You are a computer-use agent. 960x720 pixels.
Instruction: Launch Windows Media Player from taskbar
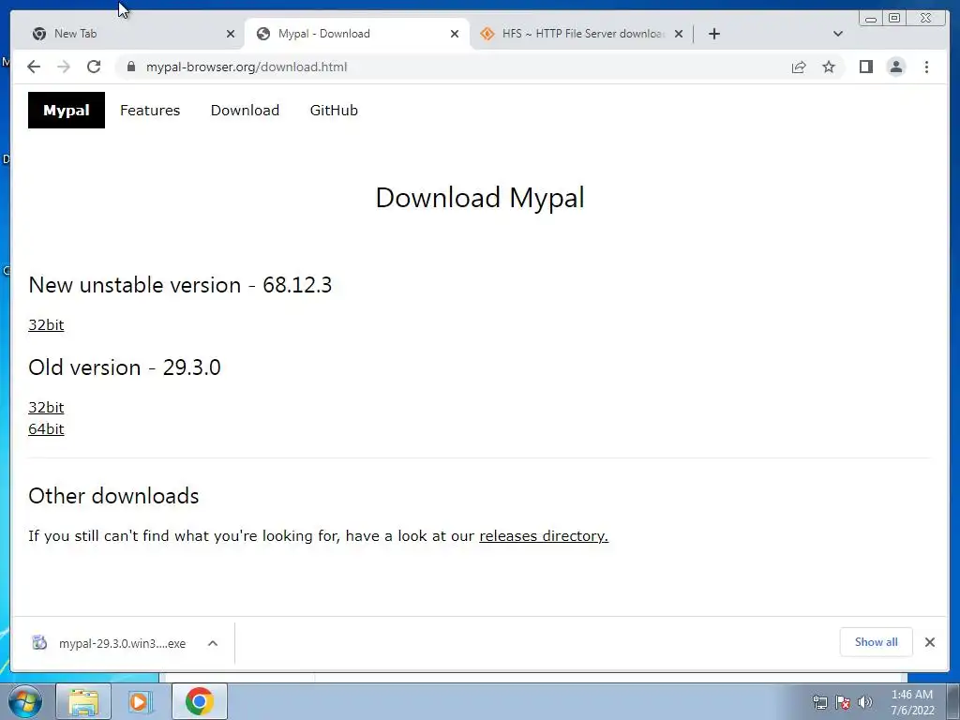pos(141,701)
